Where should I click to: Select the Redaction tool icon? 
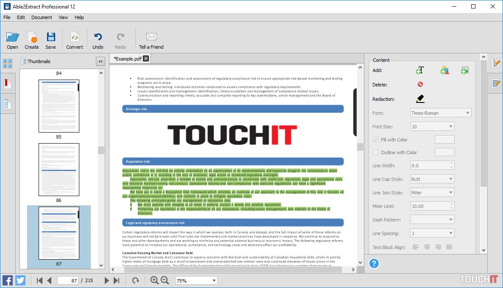pyautogui.click(x=420, y=99)
